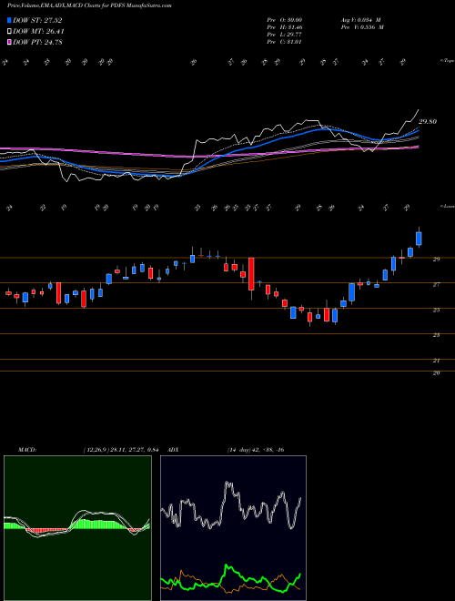
Task: Click the 29.80 price label on EMA chart
Action: tap(428, 121)
